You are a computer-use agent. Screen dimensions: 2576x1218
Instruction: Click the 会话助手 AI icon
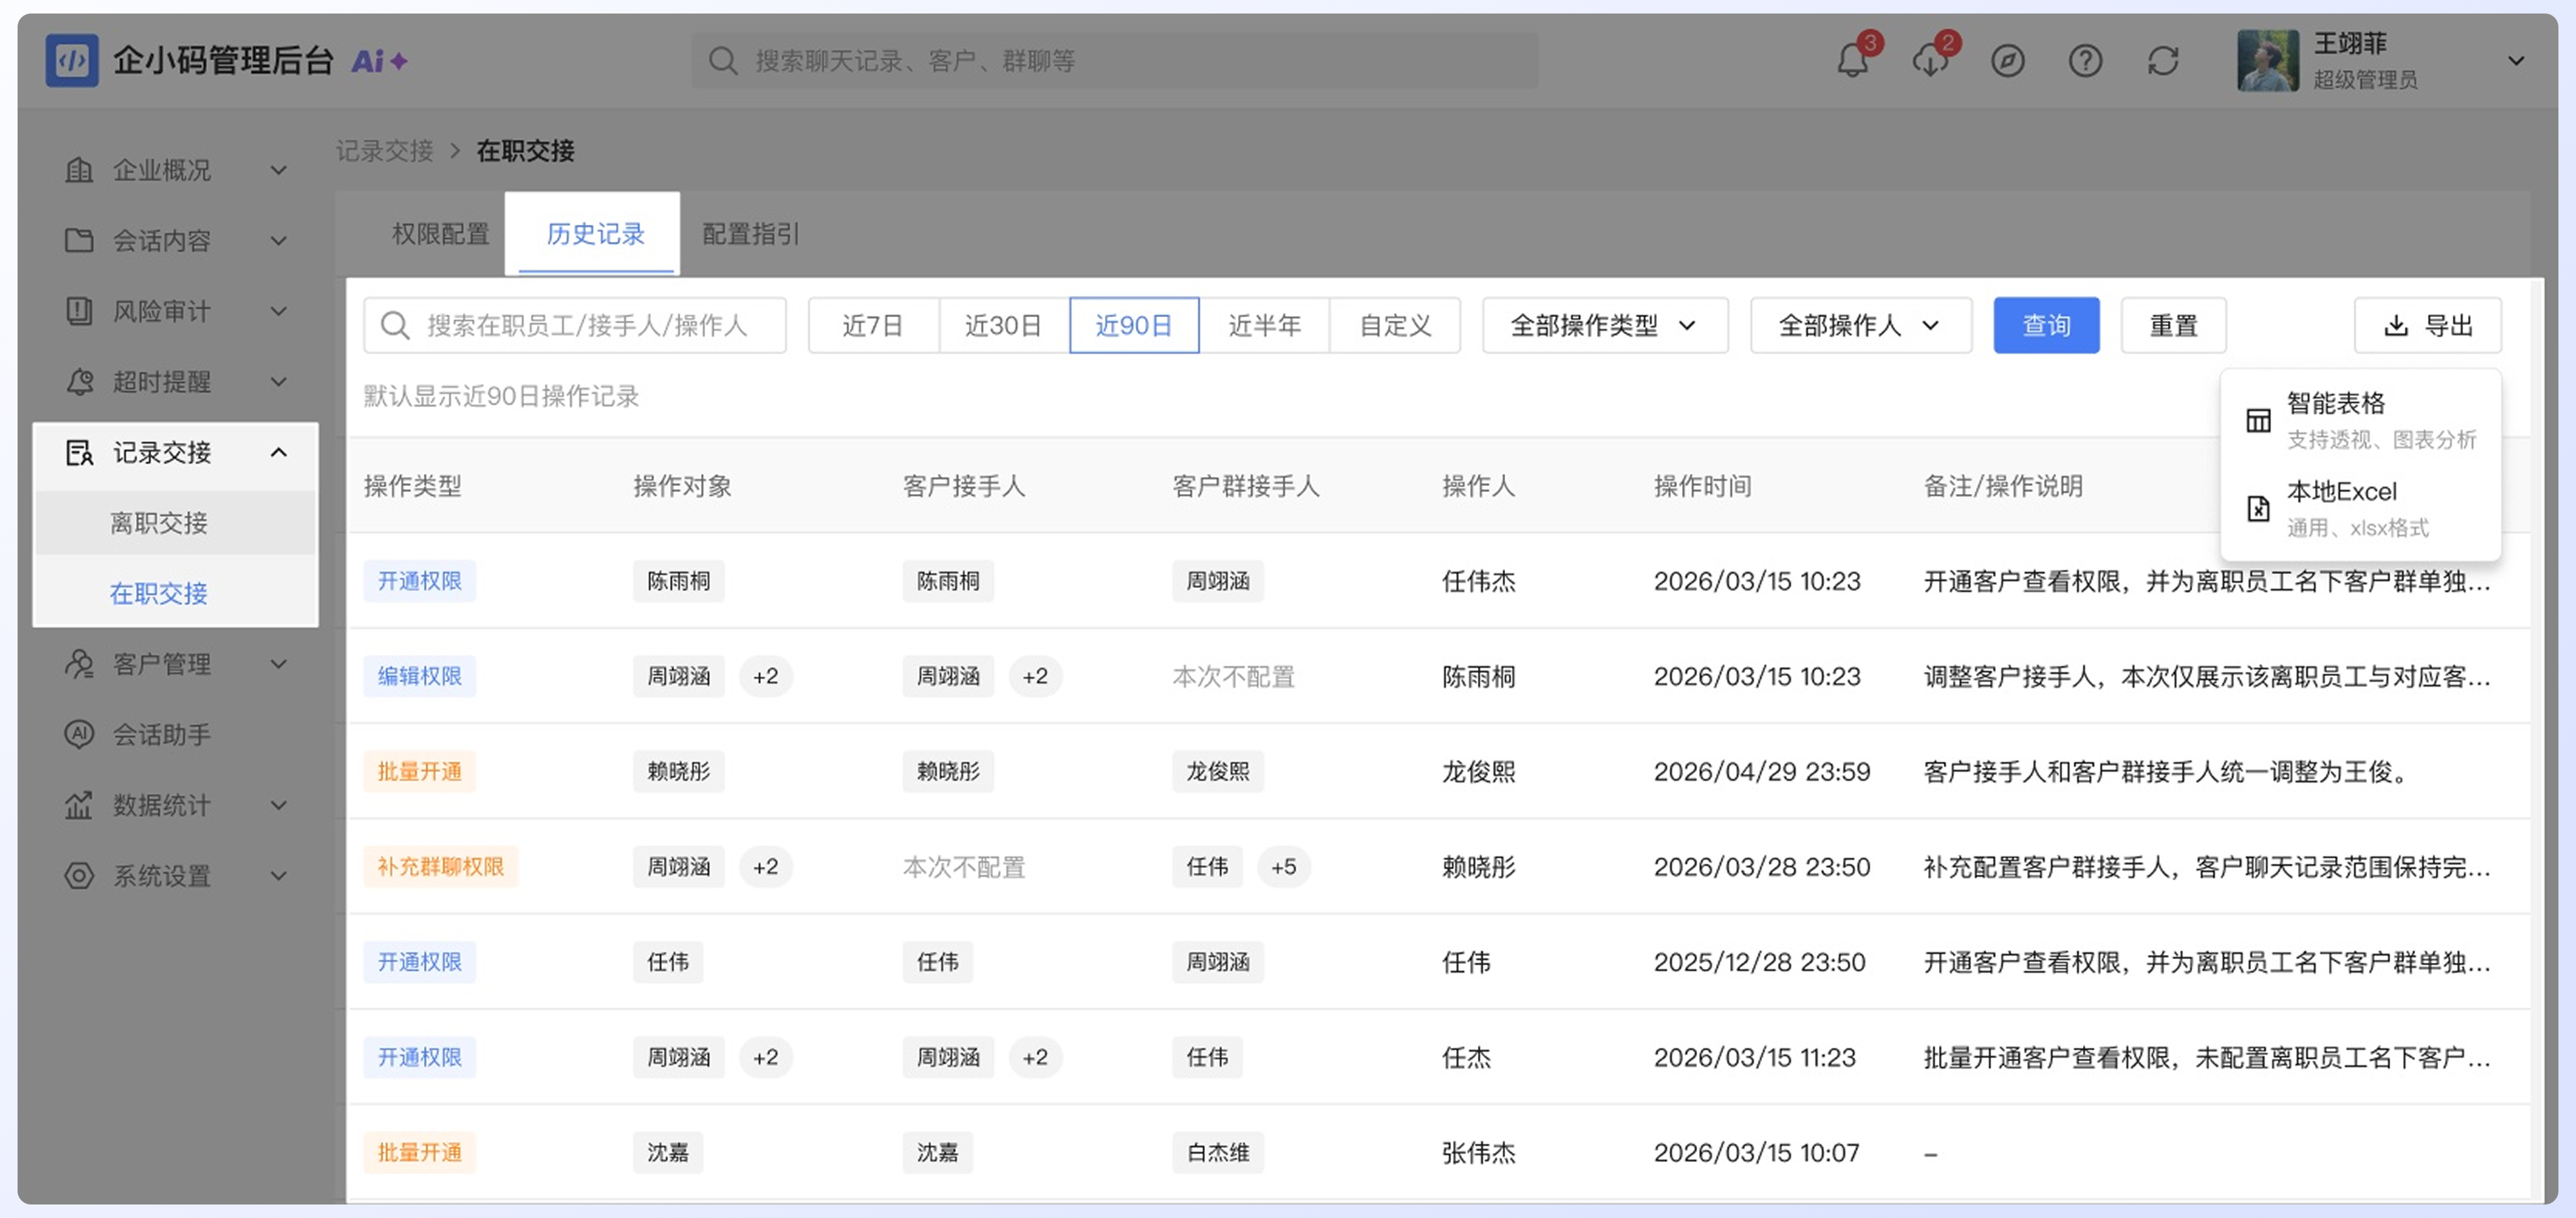coord(79,735)
